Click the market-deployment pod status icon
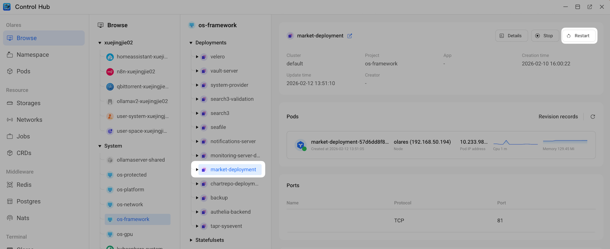610x249 pixels. pyautogui.click(x=301, y=145)
